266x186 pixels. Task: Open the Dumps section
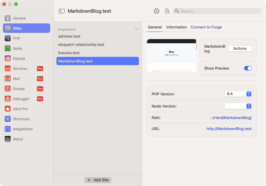click(19, 89)
